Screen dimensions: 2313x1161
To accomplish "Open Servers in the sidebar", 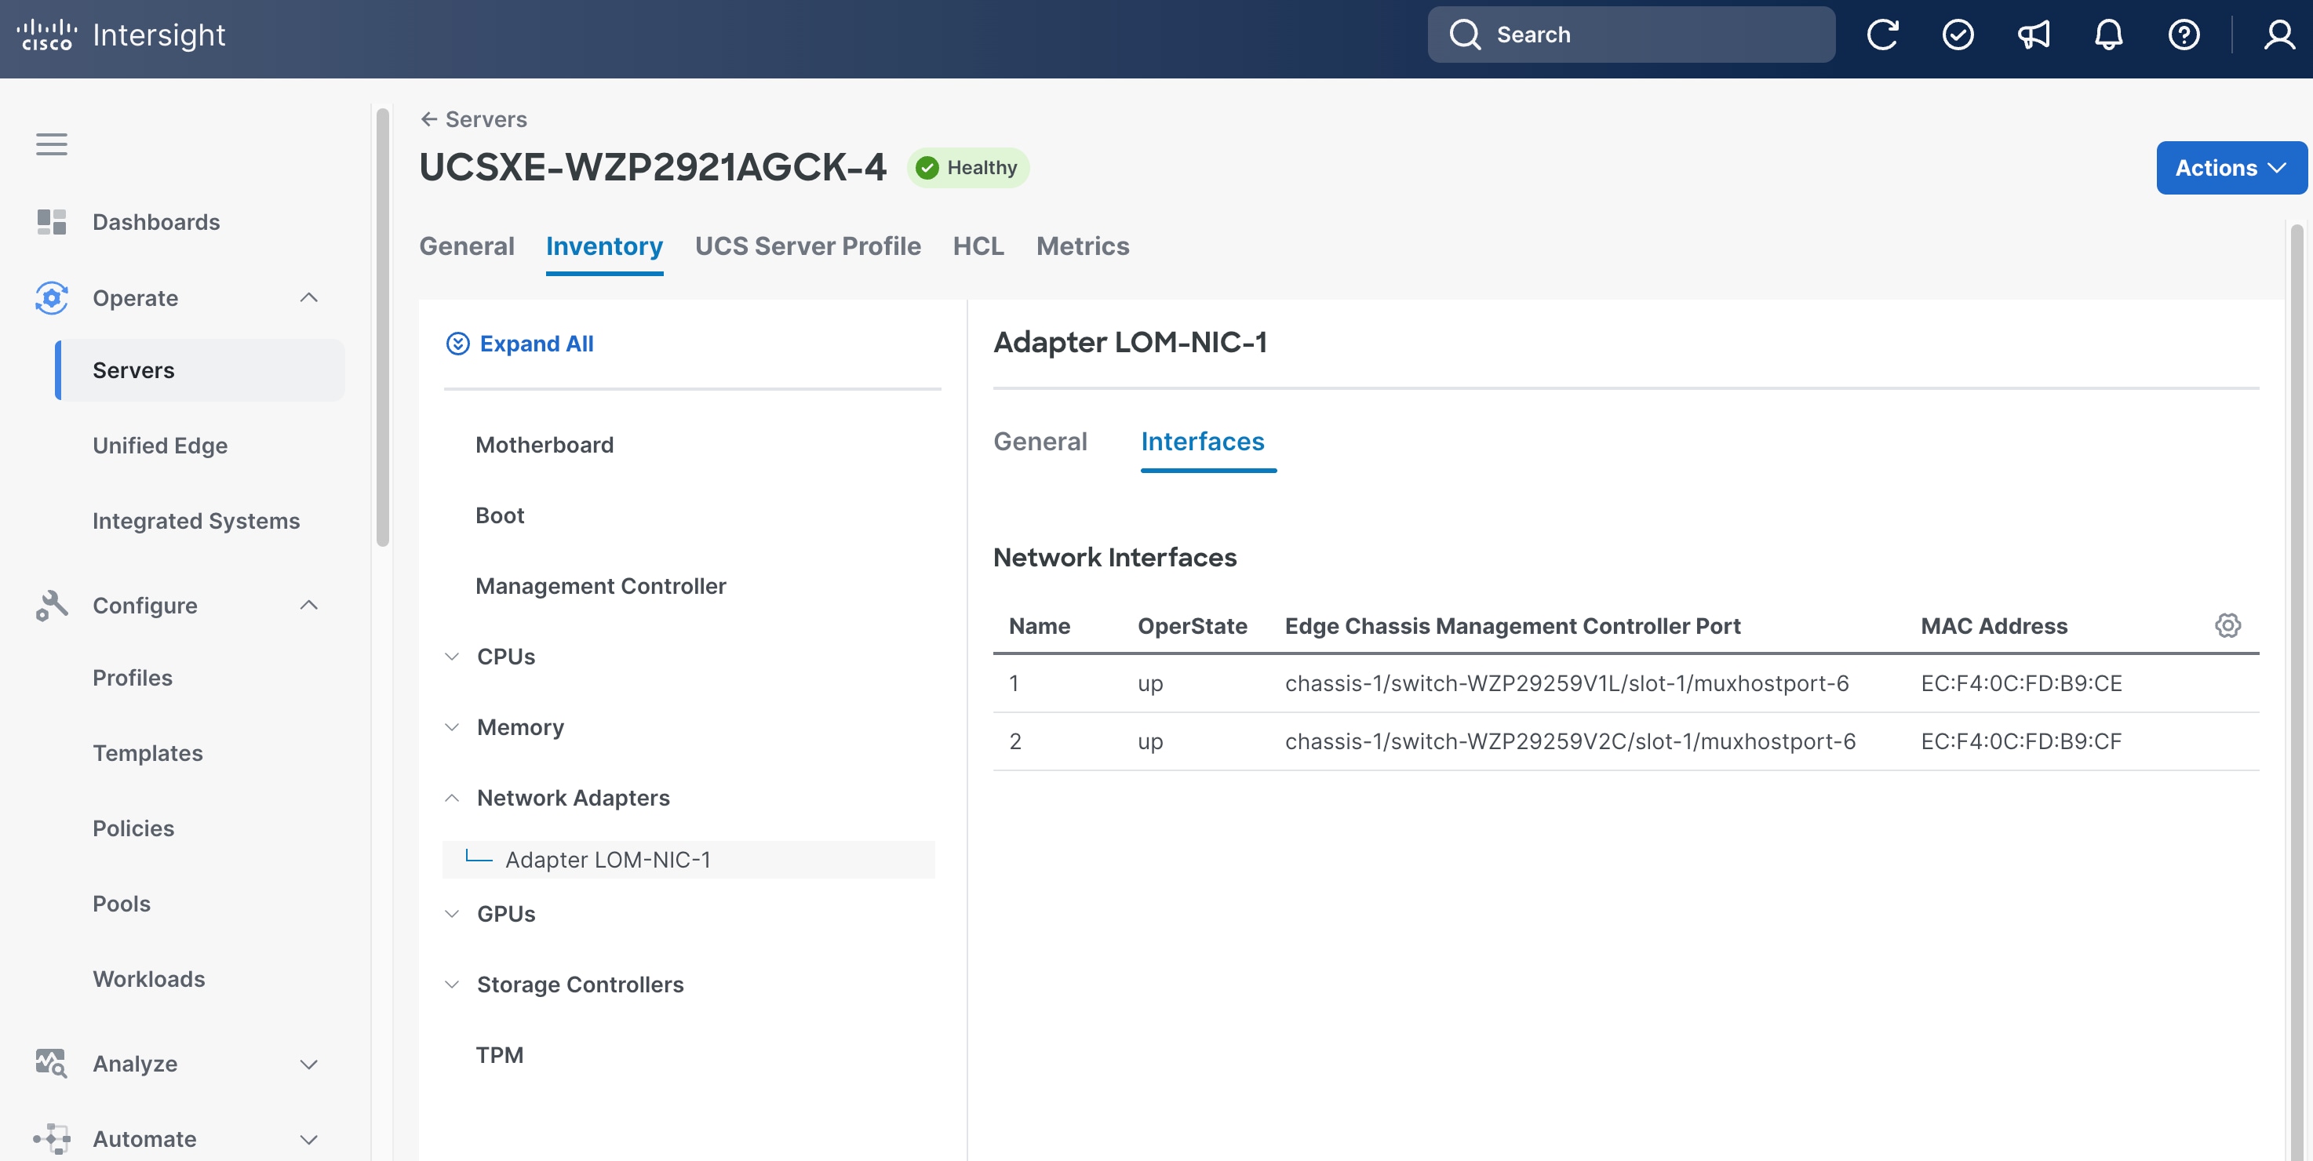I will 200,370.
